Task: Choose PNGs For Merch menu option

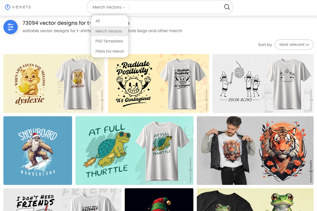Action: [110, 51]
